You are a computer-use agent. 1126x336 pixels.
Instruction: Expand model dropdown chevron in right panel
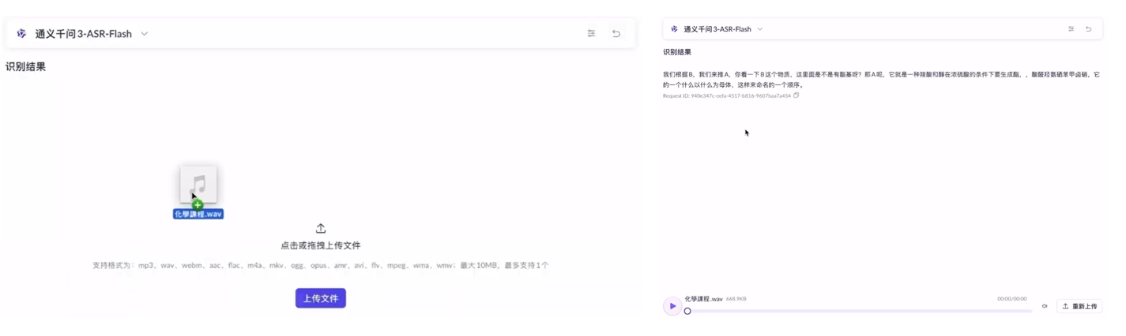[x=760, y=29]
